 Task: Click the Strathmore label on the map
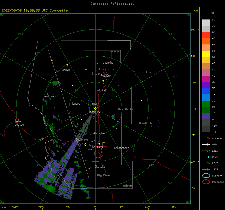121,148
